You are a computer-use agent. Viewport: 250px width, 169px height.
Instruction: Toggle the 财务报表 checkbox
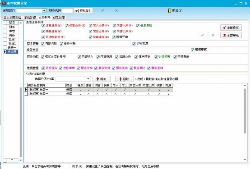point(175,57)
